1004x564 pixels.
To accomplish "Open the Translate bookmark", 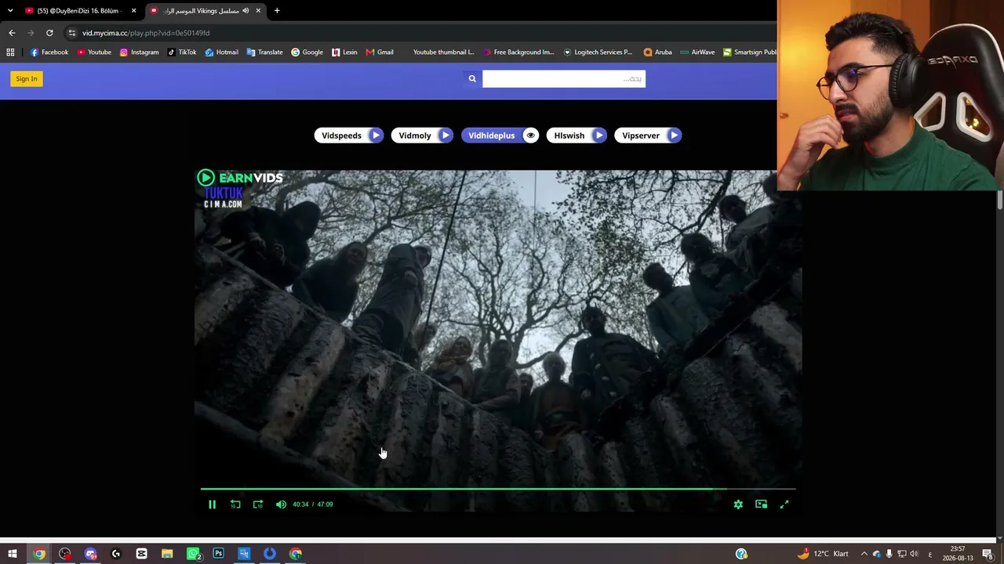I will pos(264,52).
